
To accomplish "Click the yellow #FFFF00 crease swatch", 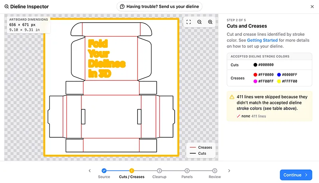I will 279,81.
